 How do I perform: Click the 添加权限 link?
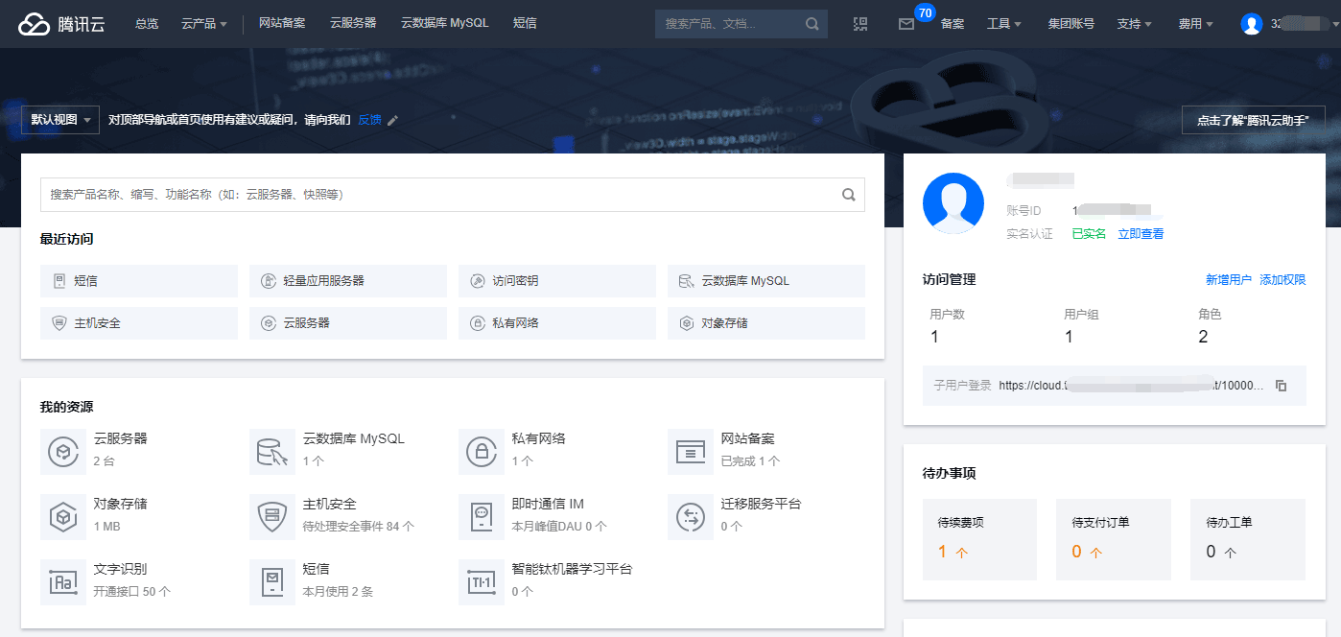[x=1283, y=280]
